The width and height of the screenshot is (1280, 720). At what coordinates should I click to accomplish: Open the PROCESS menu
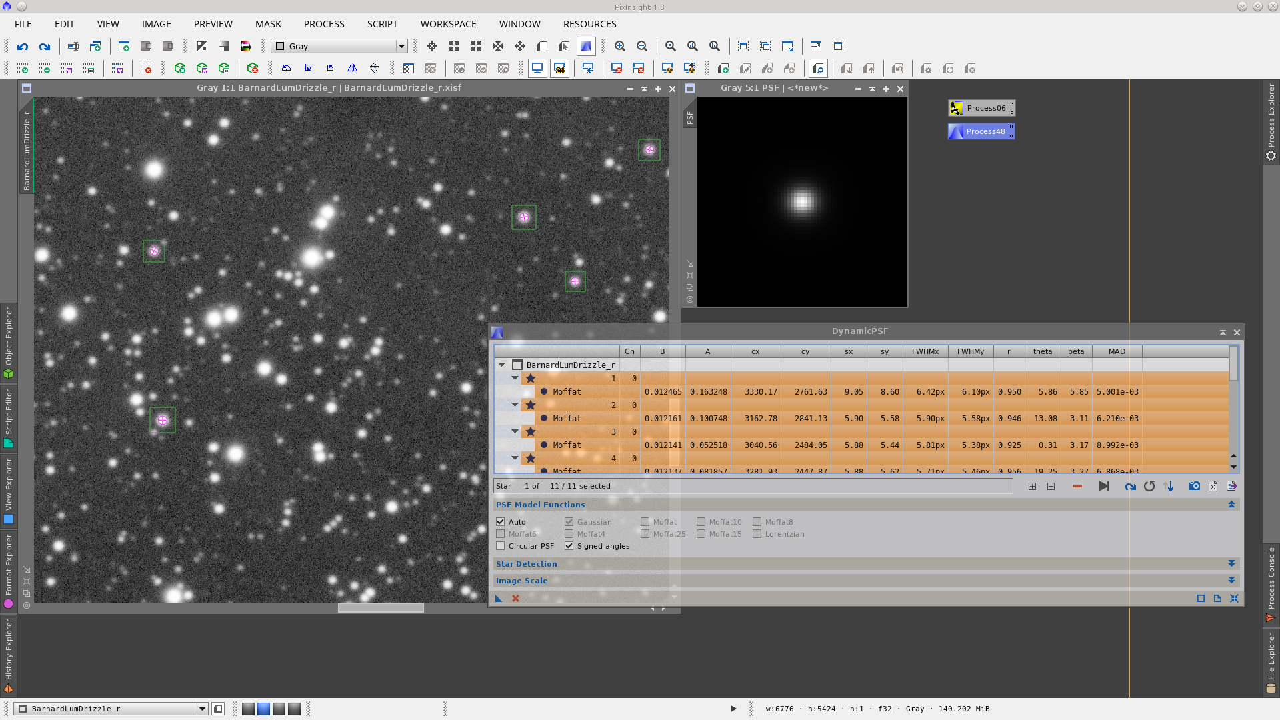324,24
